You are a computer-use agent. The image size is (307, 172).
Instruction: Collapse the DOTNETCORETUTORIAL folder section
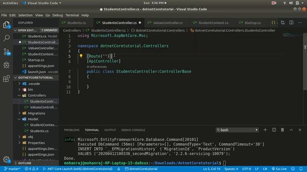pyautogui.click(x=15, y=77)
